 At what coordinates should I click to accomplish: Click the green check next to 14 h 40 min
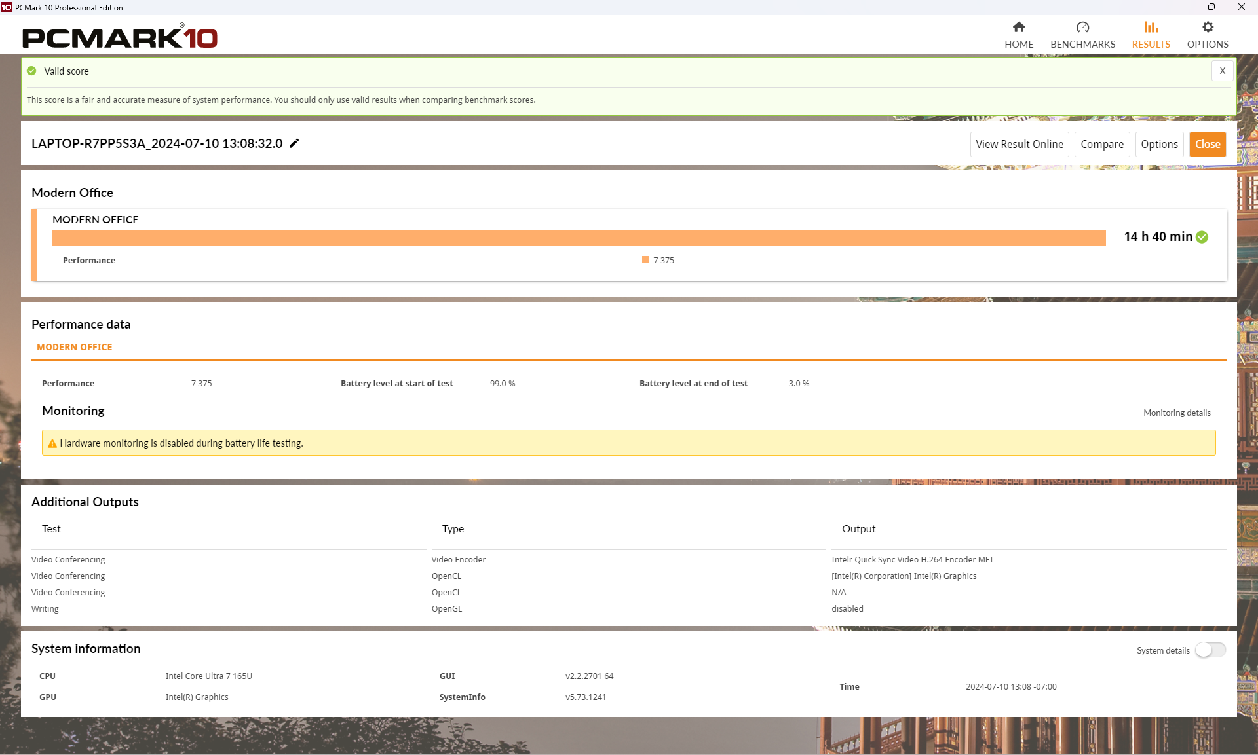coord(1202,237)
